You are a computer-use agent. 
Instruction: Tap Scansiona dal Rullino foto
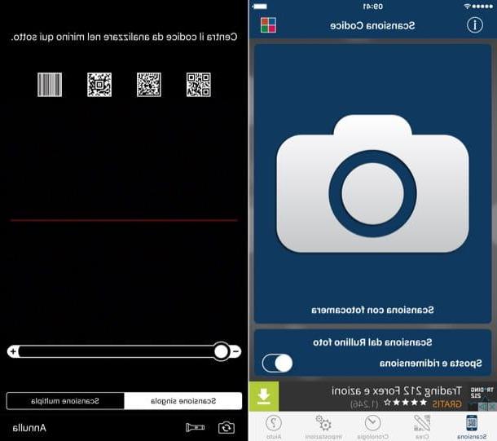(x=372, y=342)
